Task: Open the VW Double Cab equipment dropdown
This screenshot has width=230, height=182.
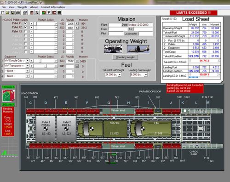Action: (x=28, y=61)
